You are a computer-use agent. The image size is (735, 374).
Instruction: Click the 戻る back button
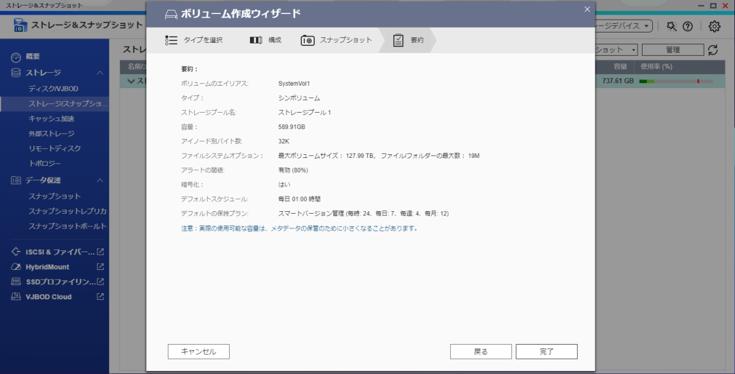(481, 351)
